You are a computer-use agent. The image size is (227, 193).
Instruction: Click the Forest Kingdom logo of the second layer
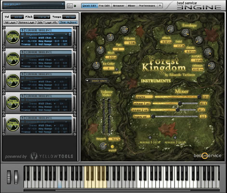pyautogui.click(x=13, y=59)
